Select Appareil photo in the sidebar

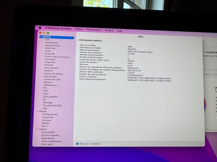(x=53, y=45)
